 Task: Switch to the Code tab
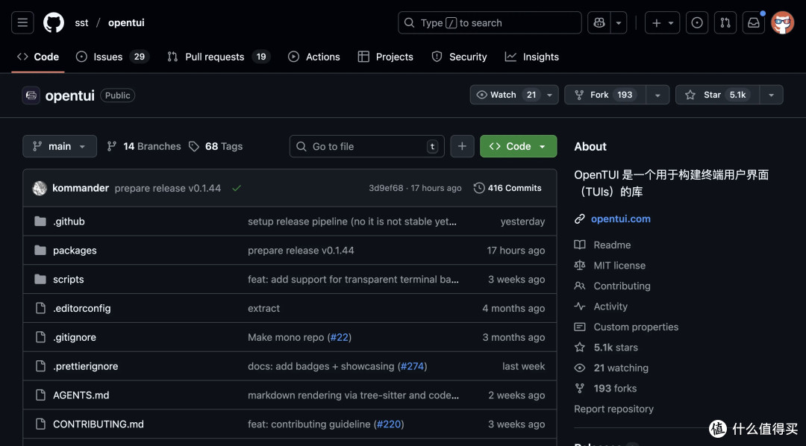pyautogui.click(x=38, y=57)
